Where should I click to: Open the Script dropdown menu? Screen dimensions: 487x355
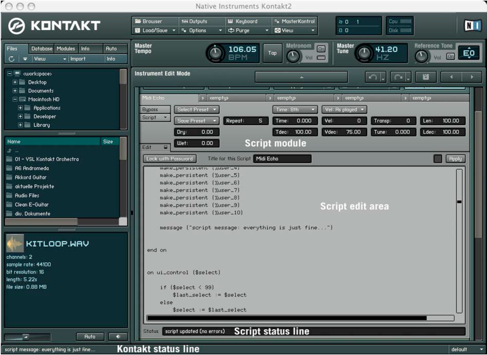pos(155,118)
